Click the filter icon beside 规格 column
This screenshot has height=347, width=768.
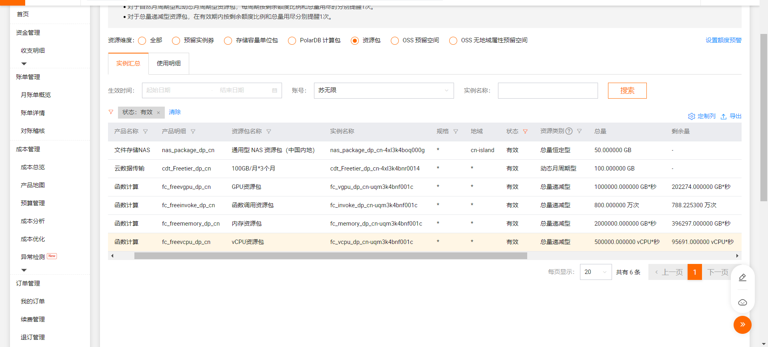[x=456, y=131]
